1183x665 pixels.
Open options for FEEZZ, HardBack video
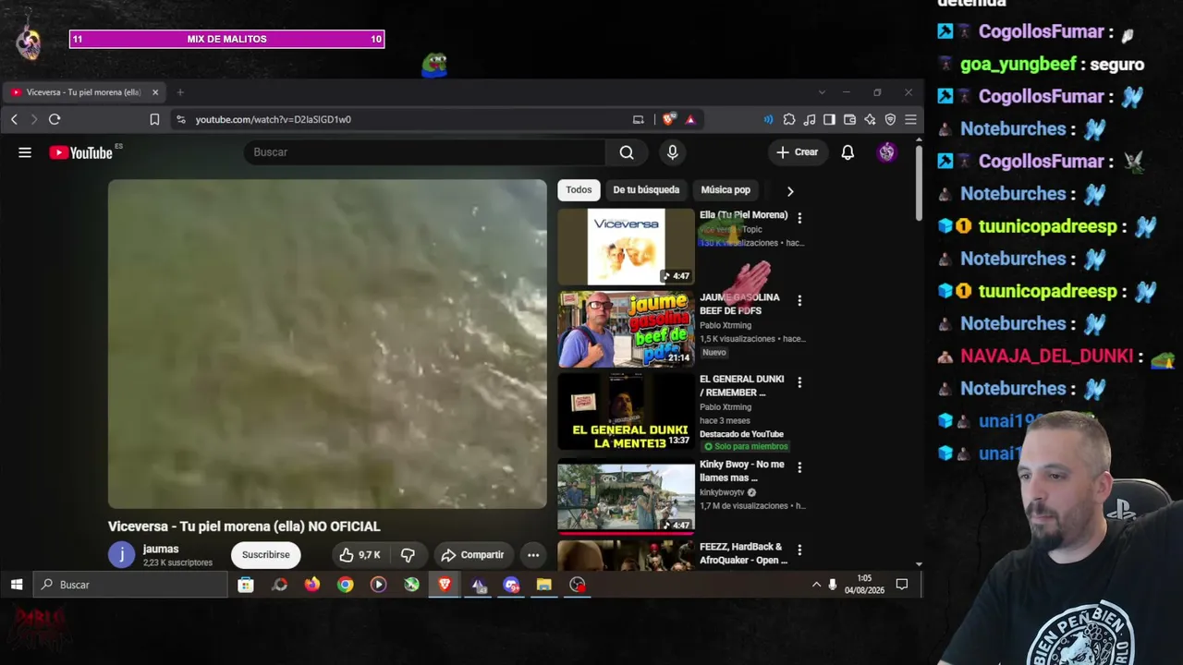[x=799, y=550]
